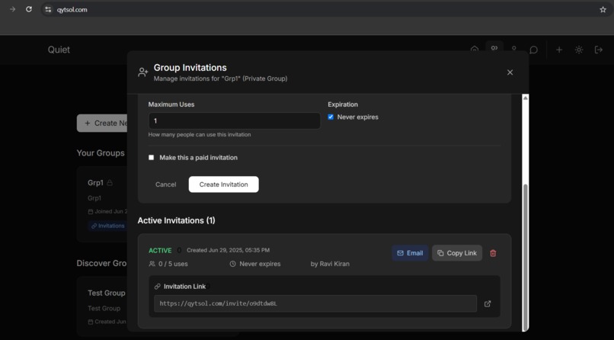This screenshot has width=614, height=340.
Task: Uncheck the Never expires checkbox
Action: coord(331,117)
